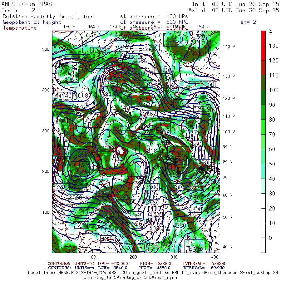Screen dimensions: 281x281
Task: Click the blue "Geopotential height" label
Action: [x=32, y=22]
